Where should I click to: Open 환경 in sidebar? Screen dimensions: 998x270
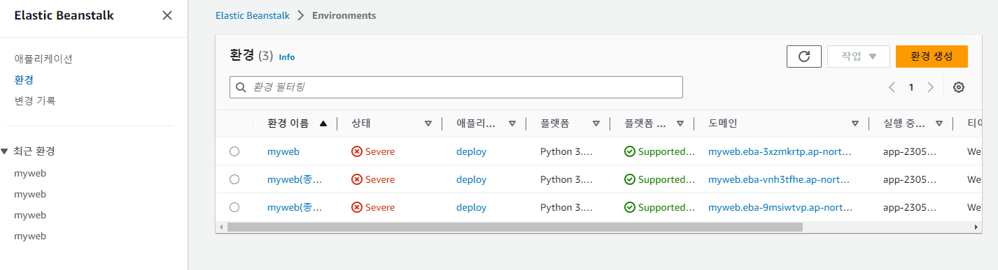[x=24, y=80]
